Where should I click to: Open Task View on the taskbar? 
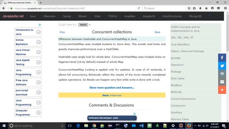pyautogui.click(x=70, y=126)
